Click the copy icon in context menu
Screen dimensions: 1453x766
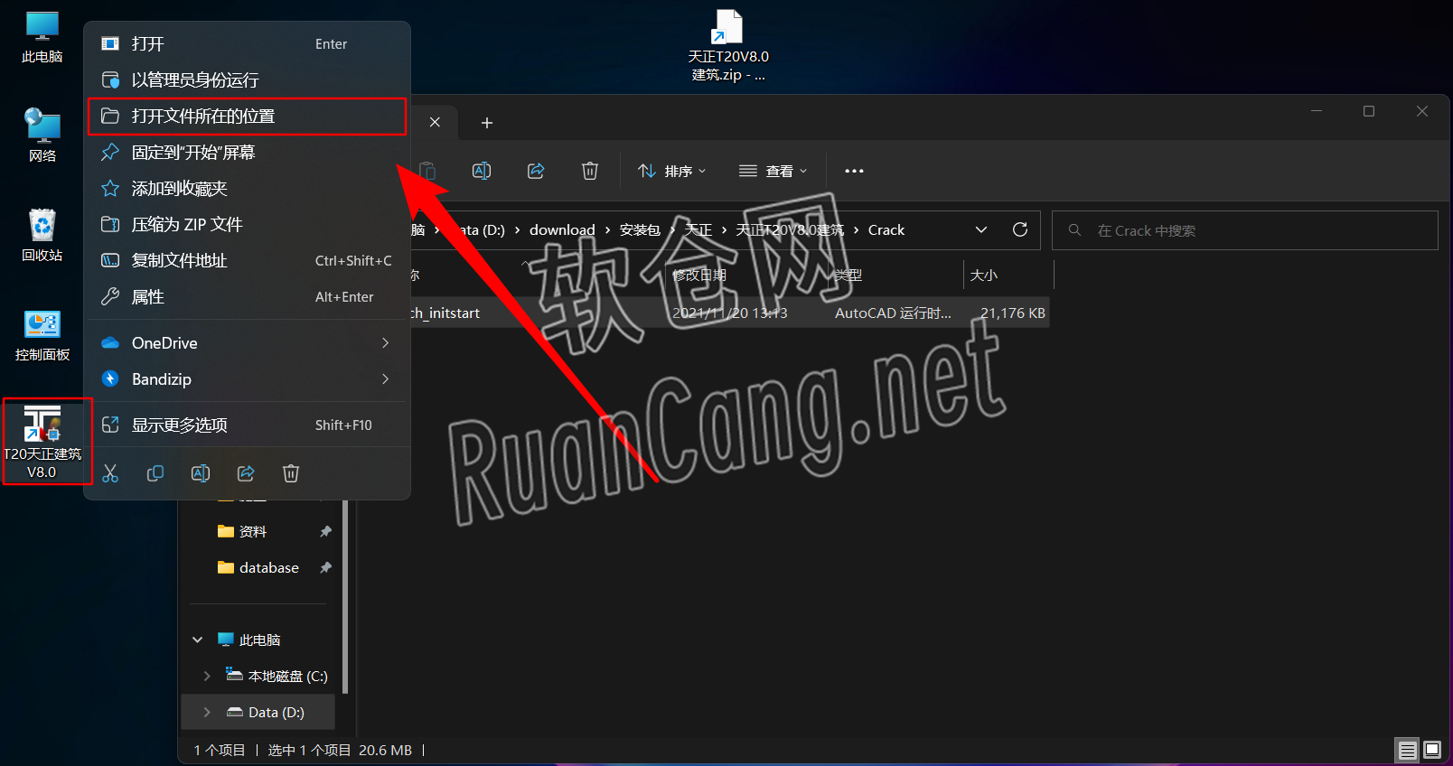(x=155, y=473)
